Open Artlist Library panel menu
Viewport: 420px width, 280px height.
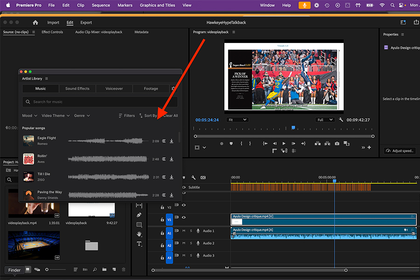coord(47,78)
